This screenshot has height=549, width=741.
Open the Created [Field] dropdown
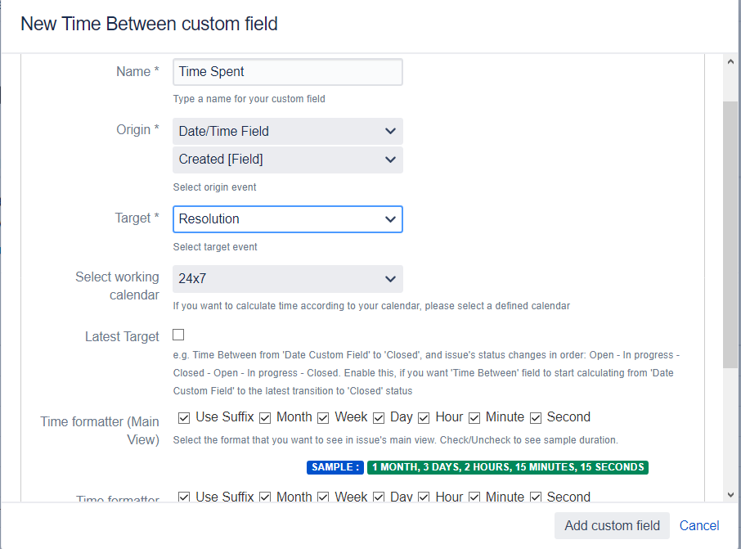287,160
